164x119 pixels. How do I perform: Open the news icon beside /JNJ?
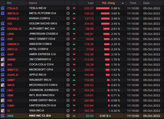click(x=3, y=90)
